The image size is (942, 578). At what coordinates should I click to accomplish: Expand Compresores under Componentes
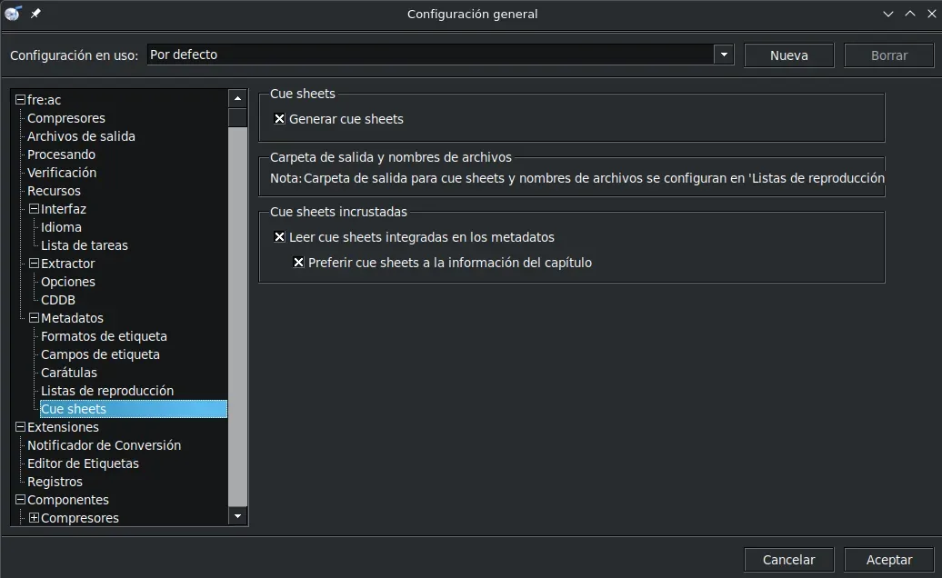33,518
